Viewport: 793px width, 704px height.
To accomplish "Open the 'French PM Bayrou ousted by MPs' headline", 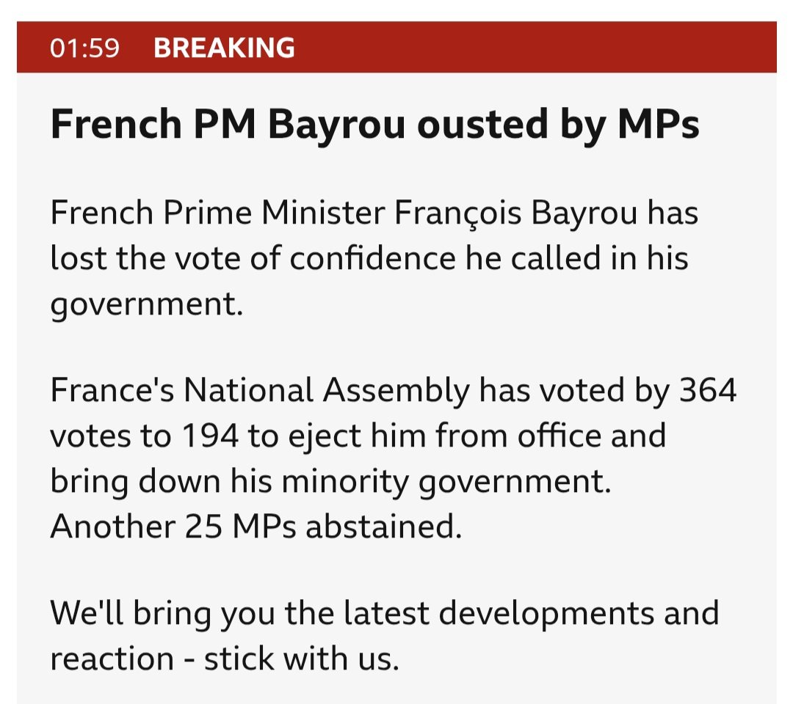I will [374, 126].
